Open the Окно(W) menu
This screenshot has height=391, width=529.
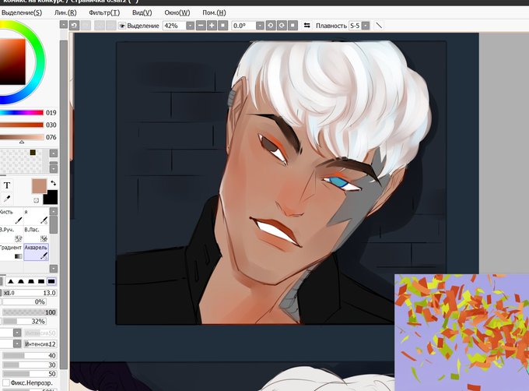pos(177,12)
